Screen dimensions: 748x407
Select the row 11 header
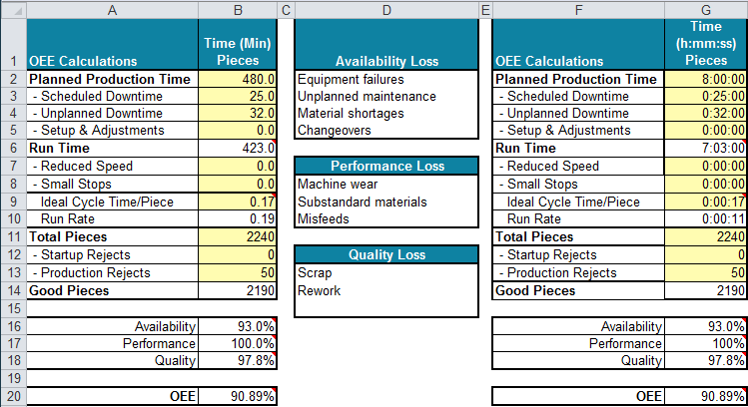11,237
